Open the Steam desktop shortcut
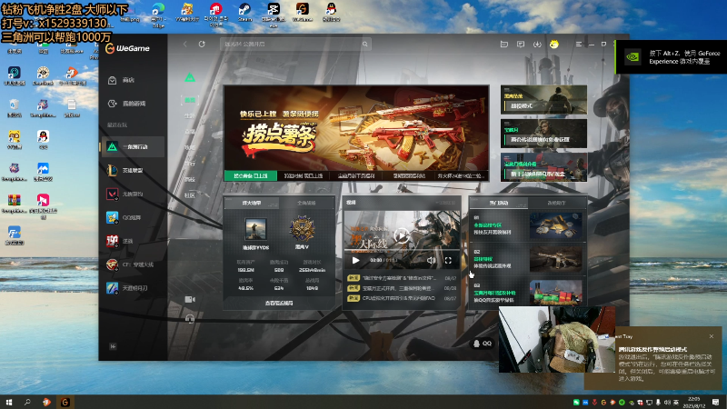 pos(244,12)
